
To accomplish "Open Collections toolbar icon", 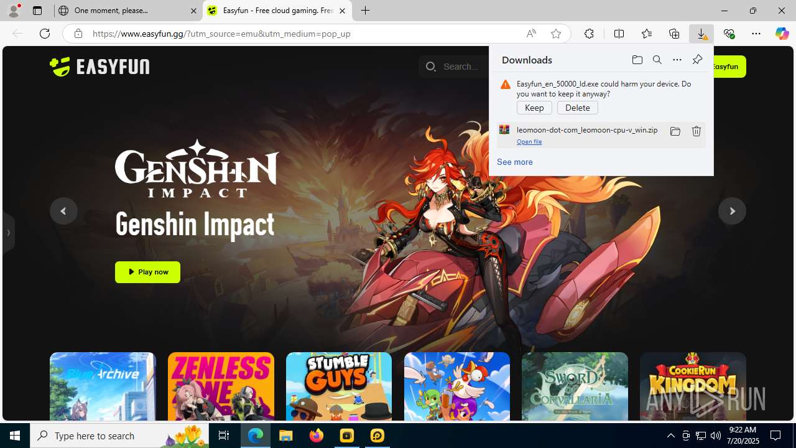I will 674,34.
